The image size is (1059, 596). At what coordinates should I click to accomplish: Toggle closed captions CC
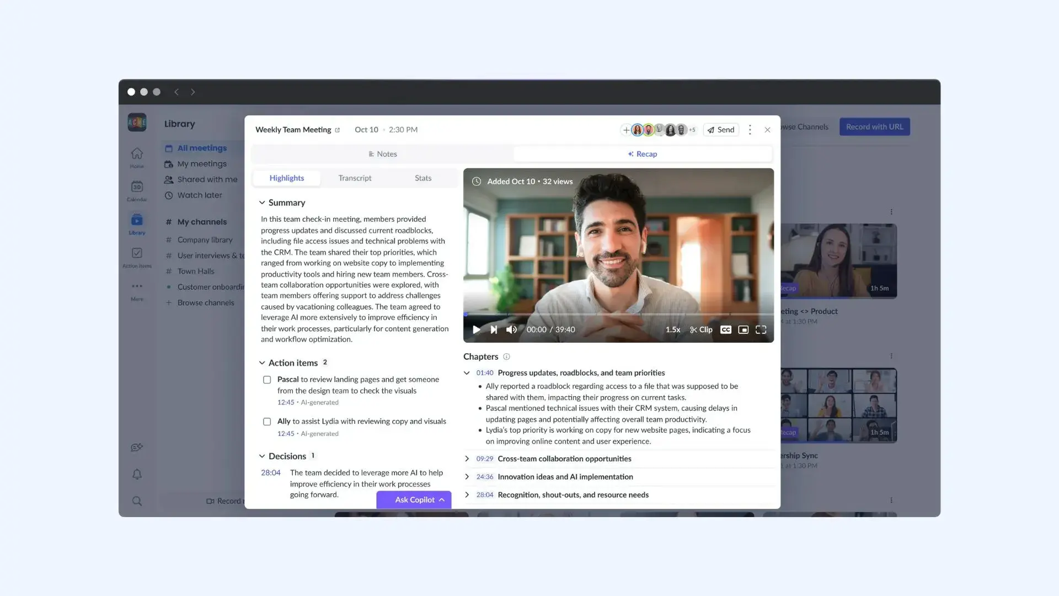(x=726, y=329)
